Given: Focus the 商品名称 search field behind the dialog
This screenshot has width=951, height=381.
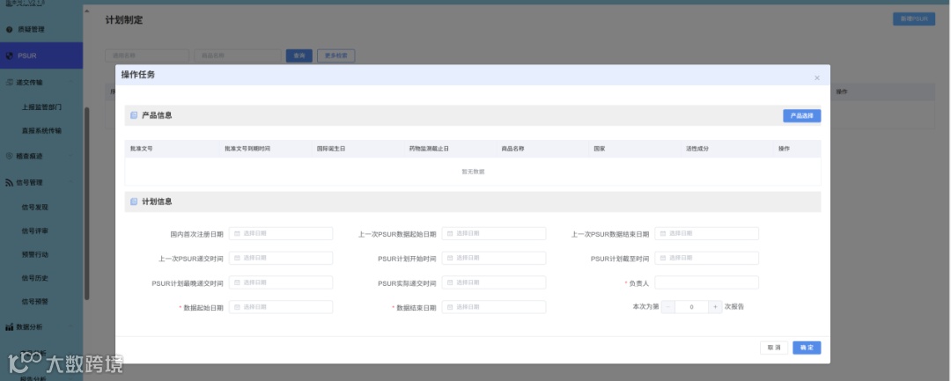Looking at the screenshot, I should click(238, 55).
